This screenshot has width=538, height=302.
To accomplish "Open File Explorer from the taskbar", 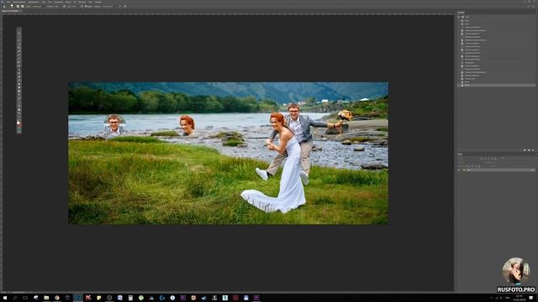I will 46,298.
